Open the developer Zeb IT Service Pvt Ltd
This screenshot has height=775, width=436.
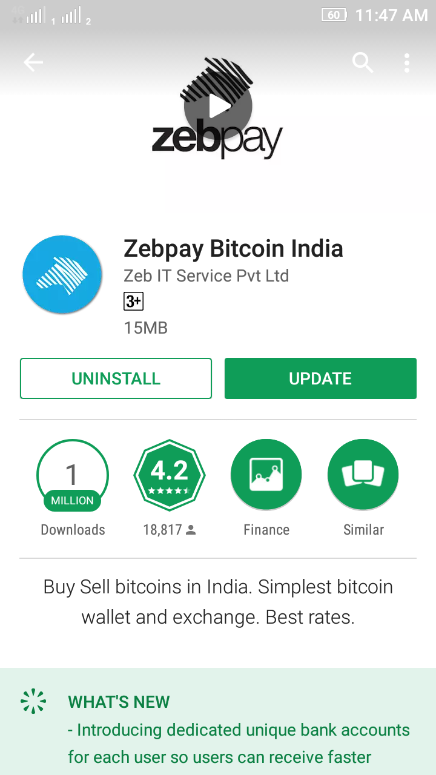click(206, 276)
